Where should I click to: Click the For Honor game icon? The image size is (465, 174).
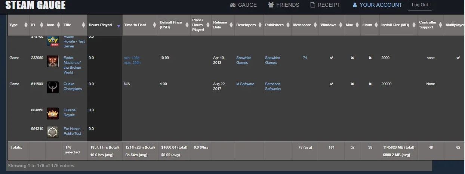pyautogui.click(x=53, y=132)
